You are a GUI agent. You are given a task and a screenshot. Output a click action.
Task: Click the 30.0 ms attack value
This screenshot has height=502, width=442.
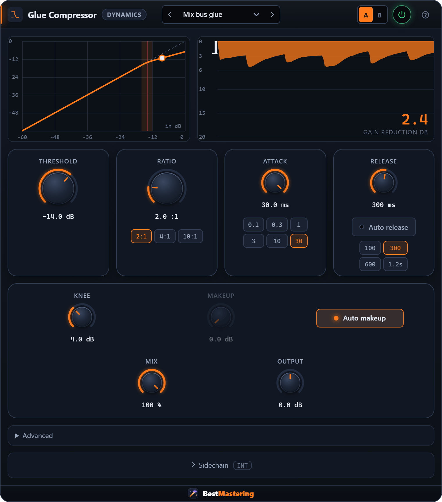[275, 205]
